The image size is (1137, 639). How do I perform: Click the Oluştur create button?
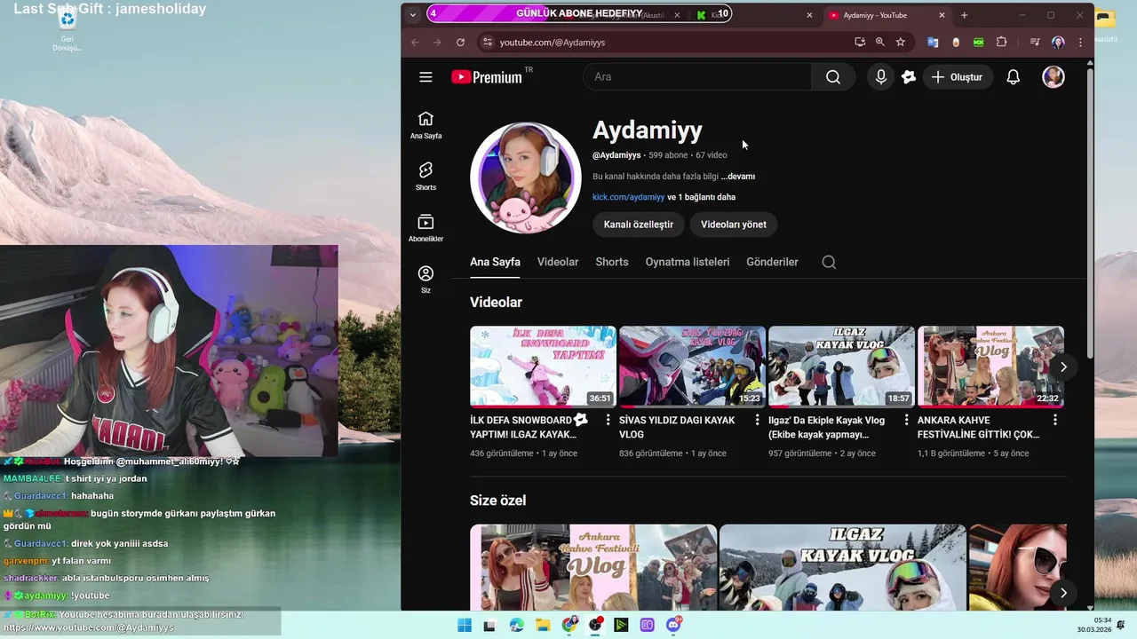pyautogui.click(x=958, y=77)
